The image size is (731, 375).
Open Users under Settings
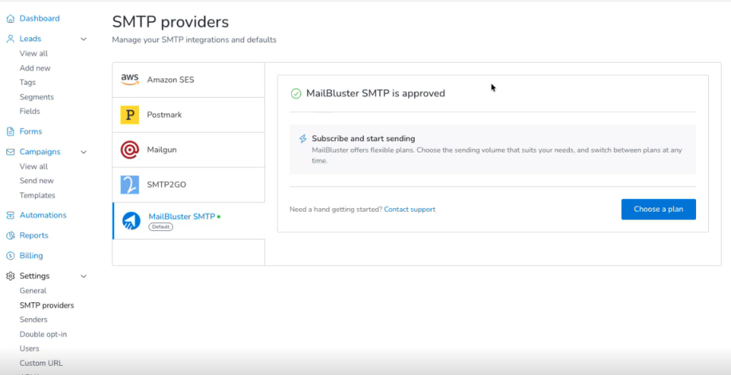coord(29,349)
